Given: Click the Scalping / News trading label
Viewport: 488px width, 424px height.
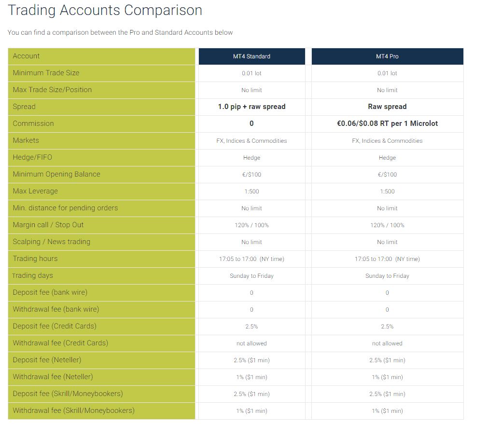Looking at the screenshot, I should (52, 242).
